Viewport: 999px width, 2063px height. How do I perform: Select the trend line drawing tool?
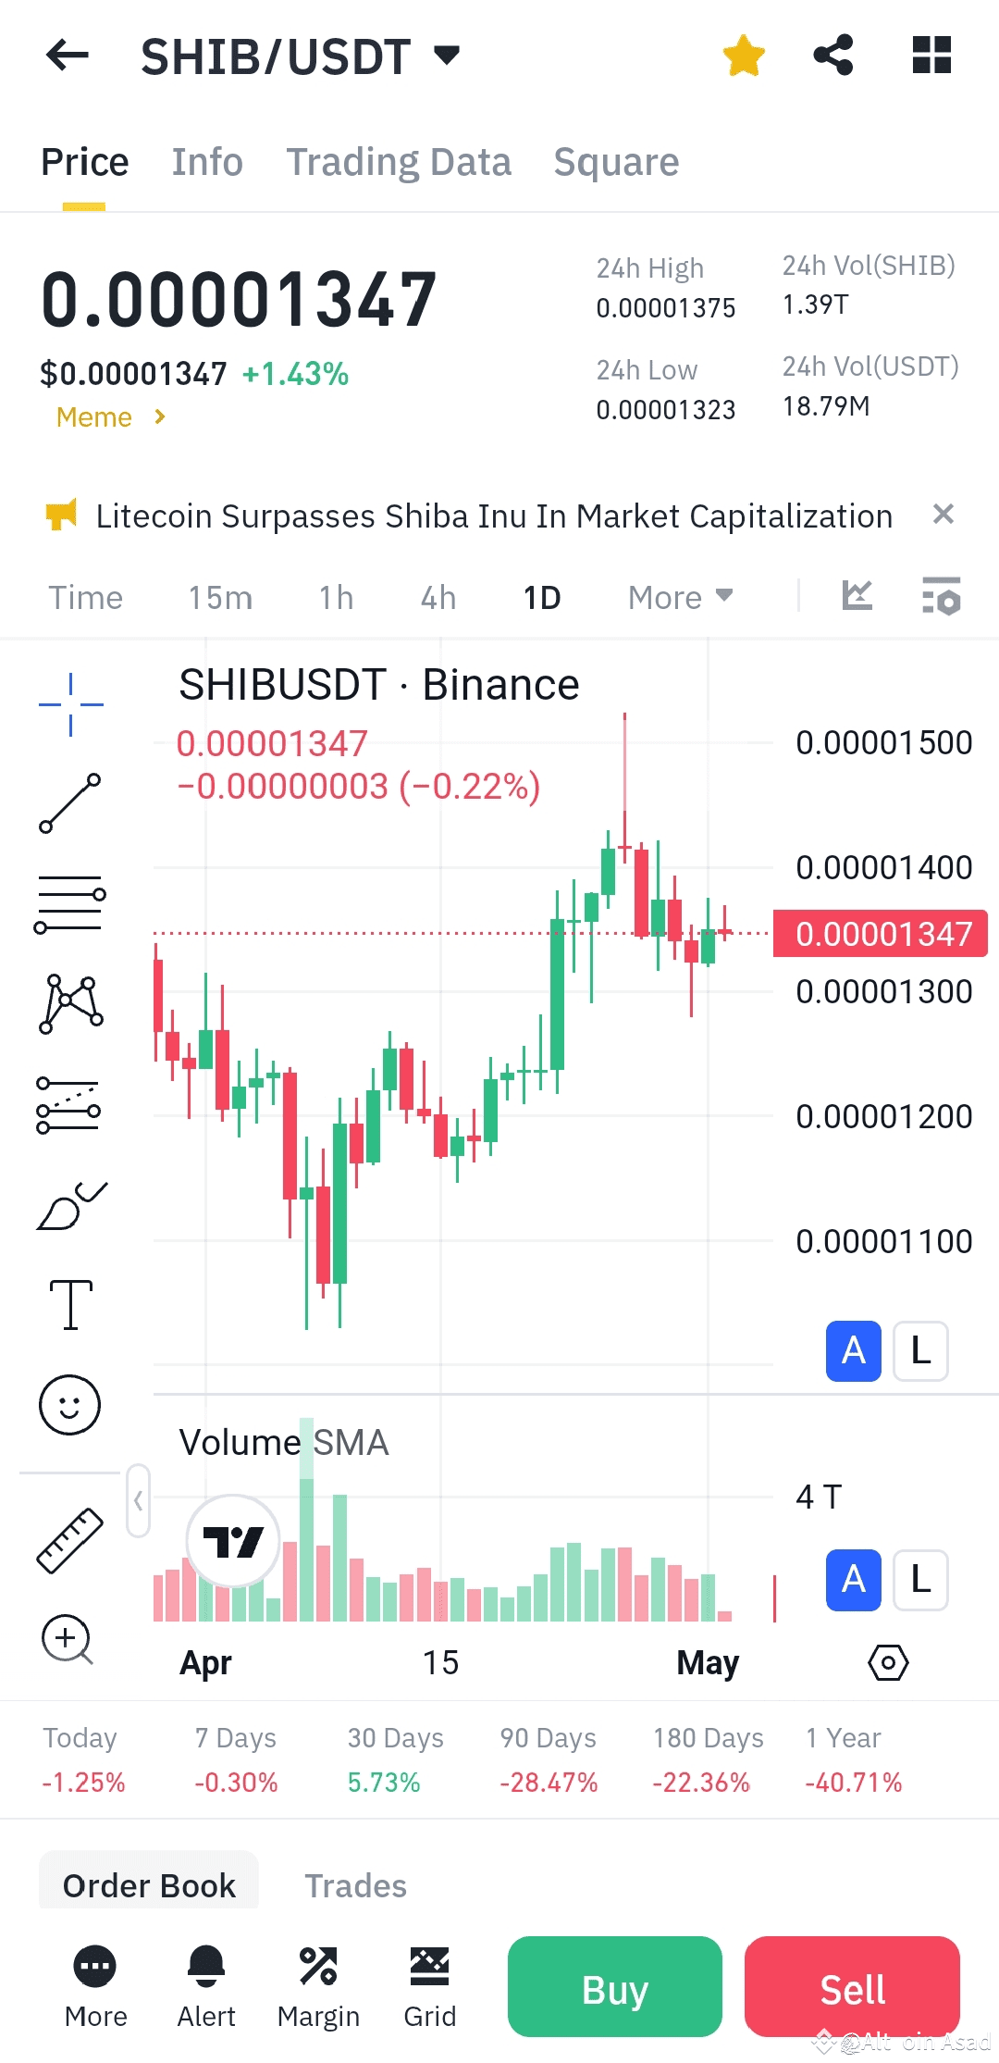tap(70, 803)
